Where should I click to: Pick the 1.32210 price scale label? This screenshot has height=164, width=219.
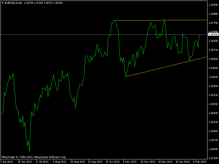(x=213, y=95)
